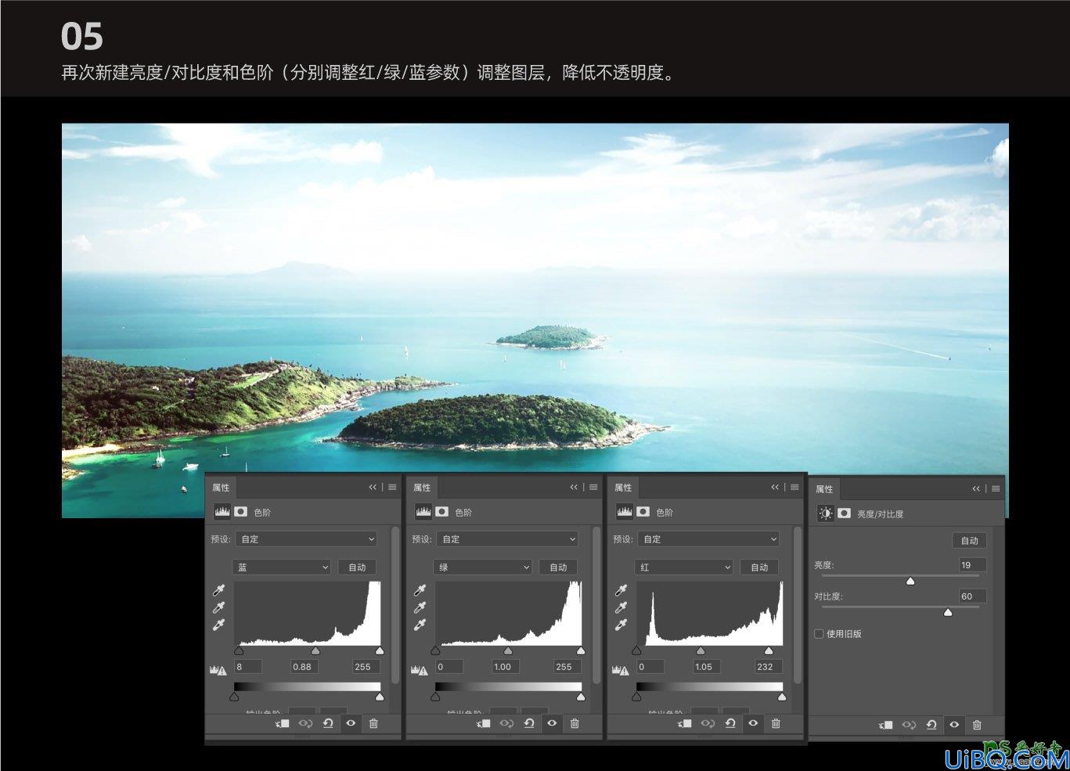The height and width of the screenshot is (771, 1070).
Task: Click the red panel white point slider handle
Action: pos(769,650)
